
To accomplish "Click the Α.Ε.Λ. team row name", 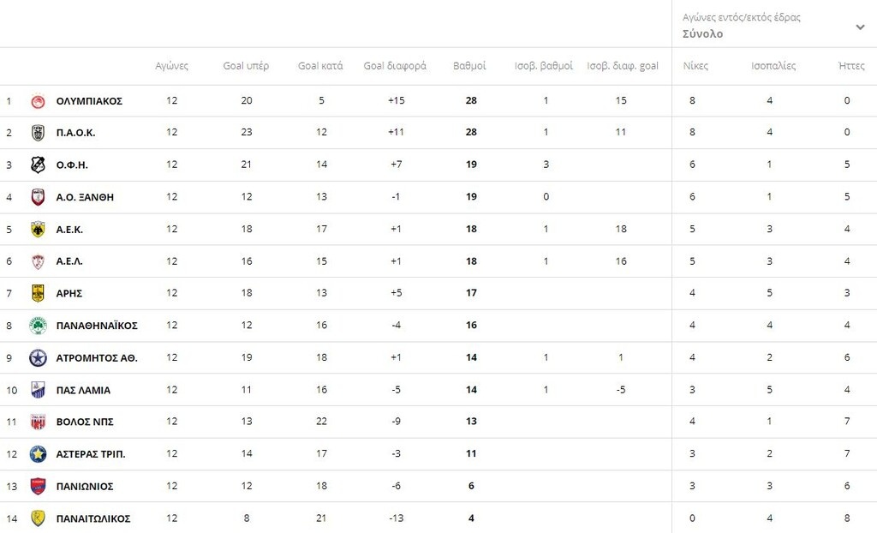I will [69, 261].
